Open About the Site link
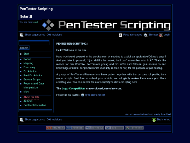 pos(31,97)
